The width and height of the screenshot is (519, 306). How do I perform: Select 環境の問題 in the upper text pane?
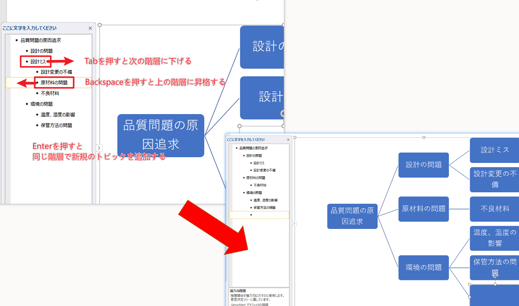click(42, 104)
